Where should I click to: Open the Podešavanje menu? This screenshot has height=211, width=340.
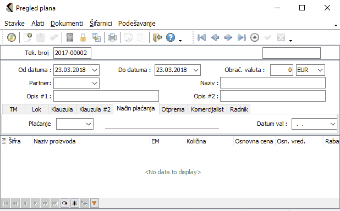pos(137,24)
